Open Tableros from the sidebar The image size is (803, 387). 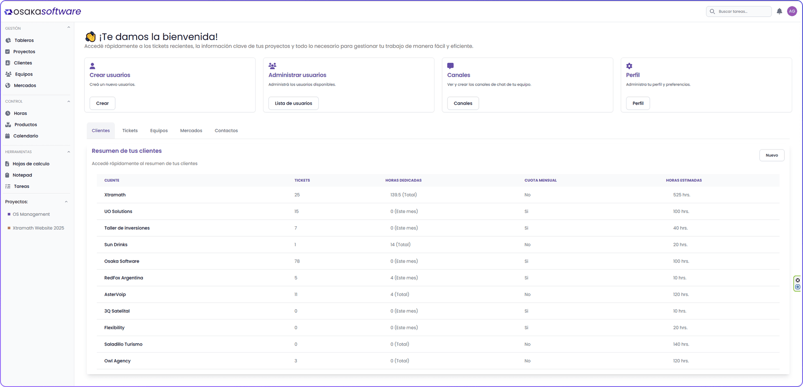tap(24, 40)
